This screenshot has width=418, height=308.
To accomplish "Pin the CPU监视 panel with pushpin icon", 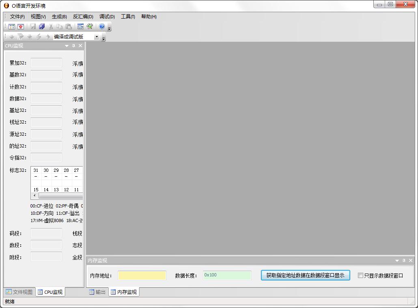I will [74, 46].
